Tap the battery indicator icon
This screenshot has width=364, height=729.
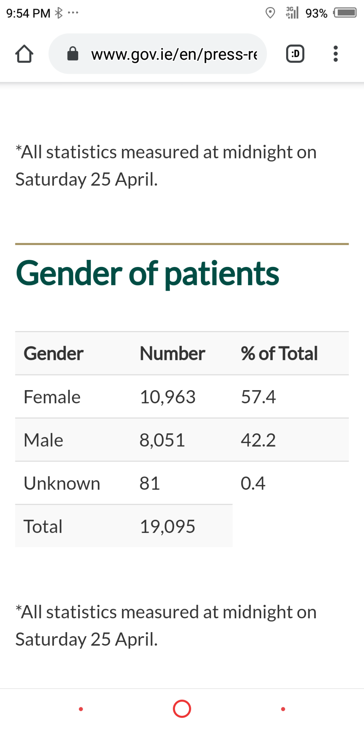345,13
